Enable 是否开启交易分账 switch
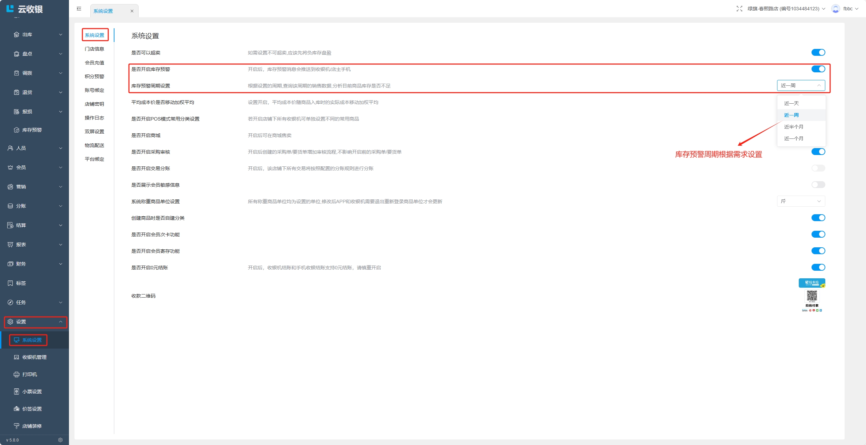 point(818,168)
